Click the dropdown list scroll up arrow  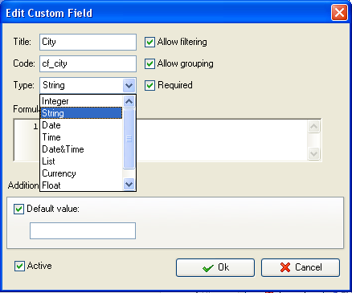coord(129,102)
